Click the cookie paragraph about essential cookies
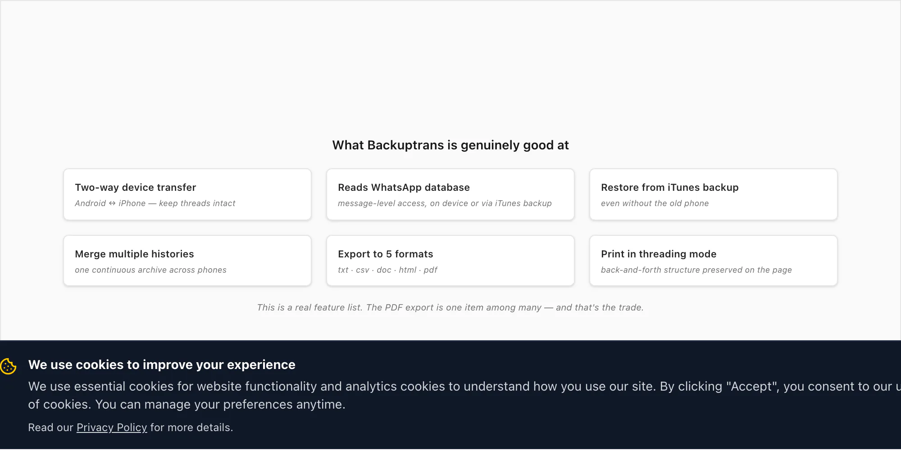The width and height of the screenshot is (901, 450). [464, 395]
